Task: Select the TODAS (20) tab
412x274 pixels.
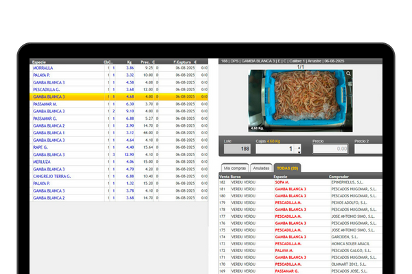Action: [286, 167]
